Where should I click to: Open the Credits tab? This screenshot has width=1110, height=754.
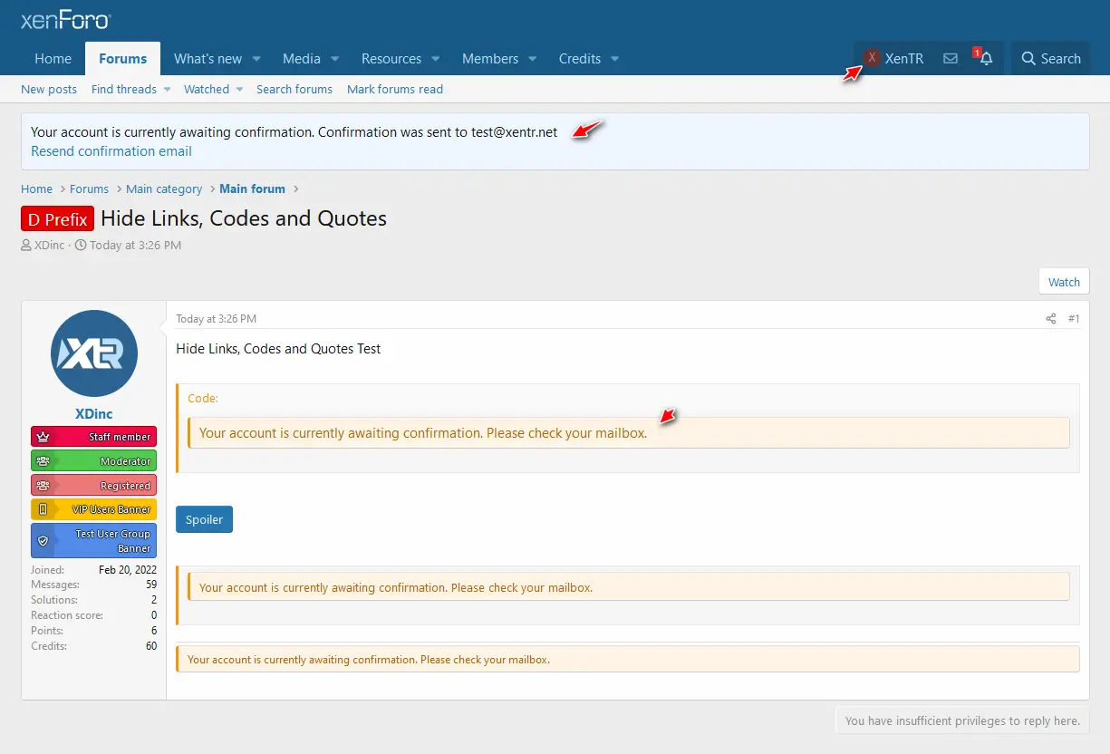[x=580, y=58]
